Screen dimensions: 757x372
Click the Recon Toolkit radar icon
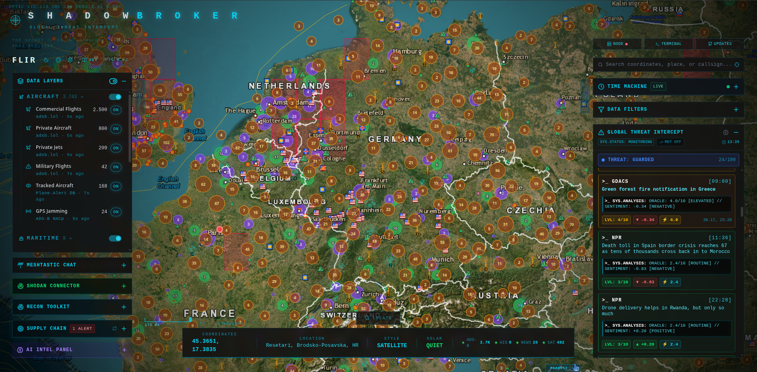tap(21, 307)
